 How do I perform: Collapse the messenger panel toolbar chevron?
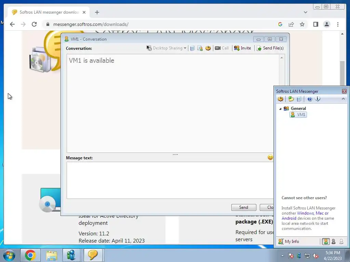click(x=343, y=99)
